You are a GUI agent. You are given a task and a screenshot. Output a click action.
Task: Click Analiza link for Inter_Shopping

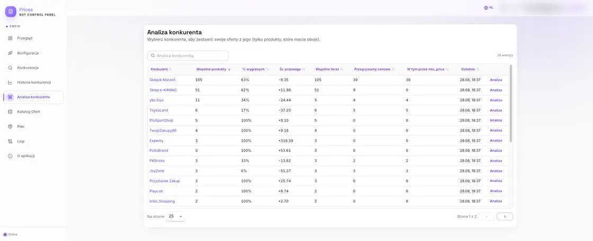496,201
